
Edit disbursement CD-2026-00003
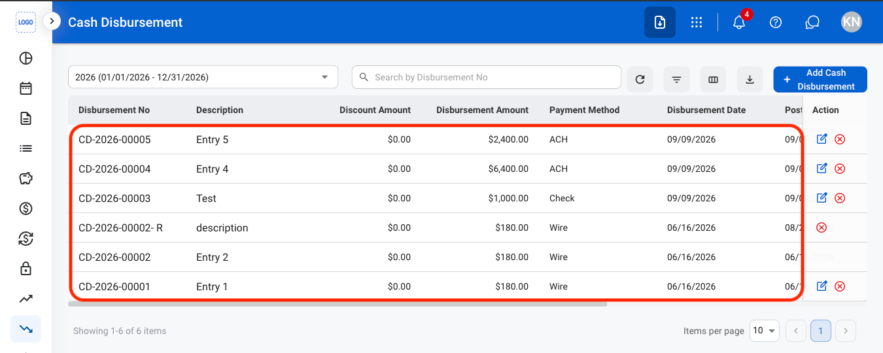click(x=822, y=197)
